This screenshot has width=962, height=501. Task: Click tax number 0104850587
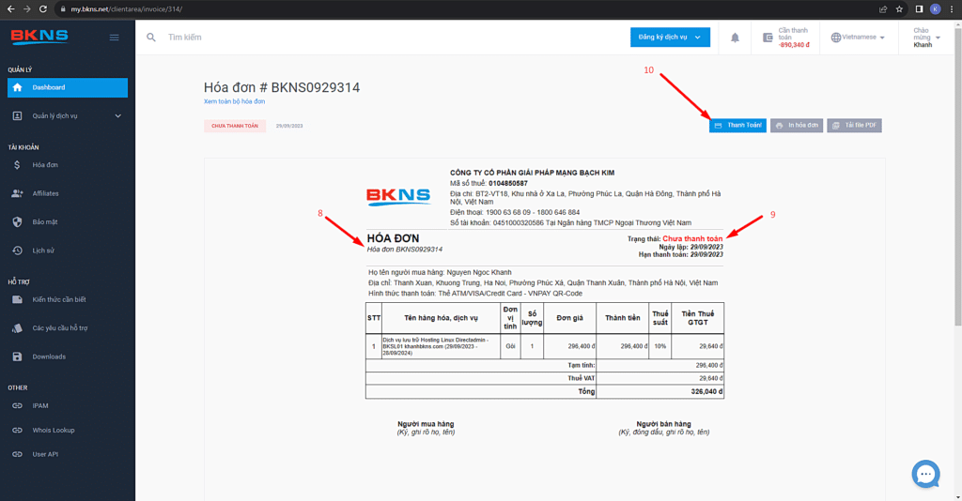tap(508, 183)
